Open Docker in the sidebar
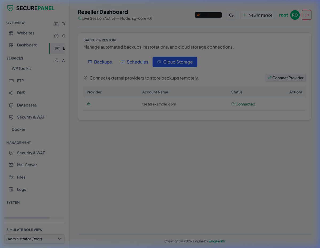The width and height of the screenshot is (320, 248). pos(18,129)
